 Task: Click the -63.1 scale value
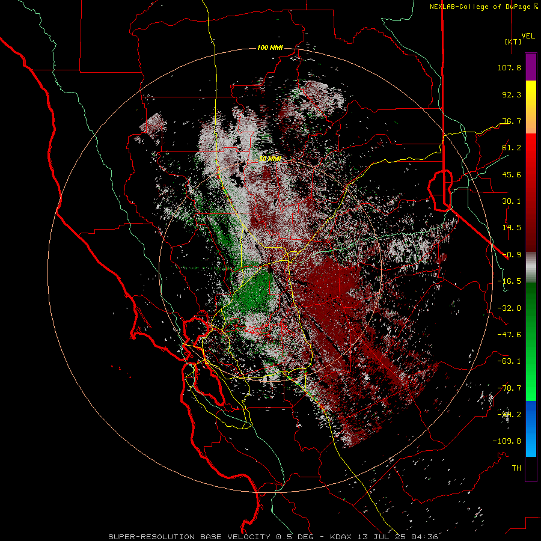(x=509, y=361)
